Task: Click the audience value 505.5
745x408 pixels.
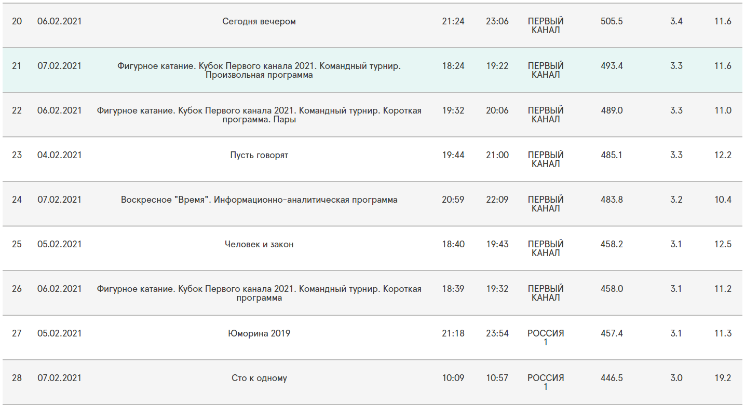Action: [612, 21]
